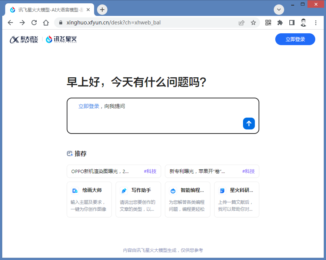Click the address bar URL field
326x260 pixels.
[x=148, y=23]
